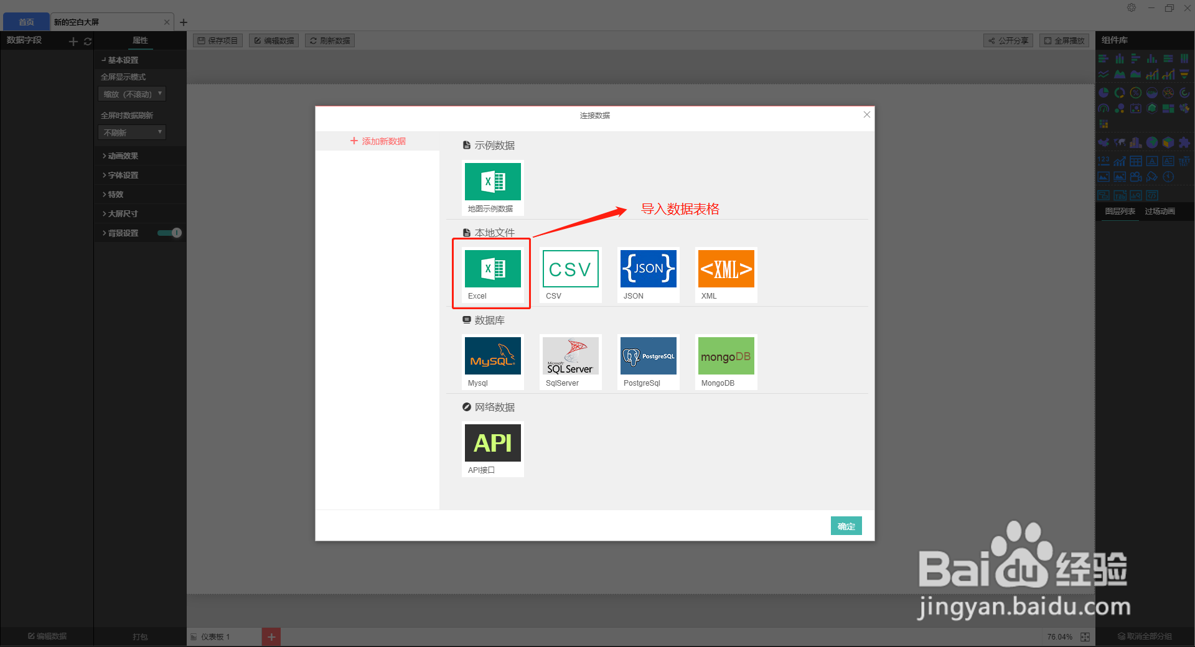Insert a pie chart component
This screenshot has height=647, width=1195.
pyautogui.click(x=1104, y=92)
